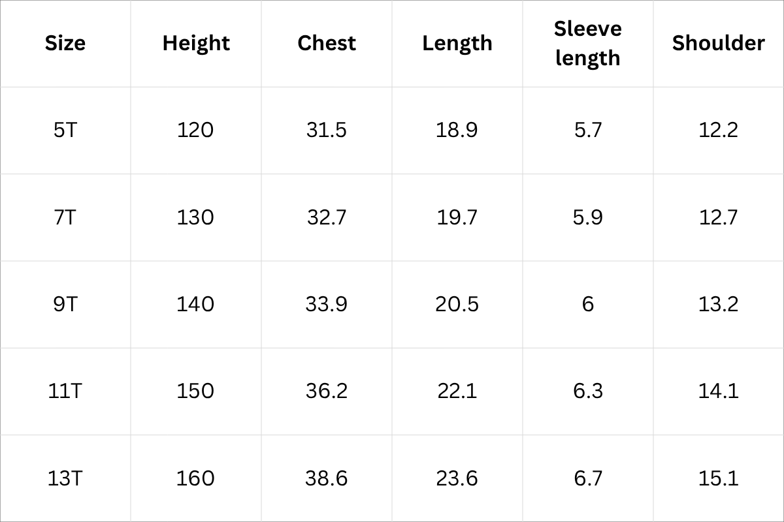Select the height value 150
This screenshot has width=784, height=522.
coord(195,391)
